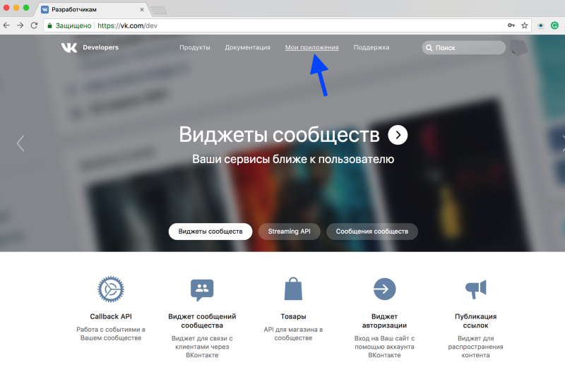Viewport: 565px width, 365px height.
Task: Click the circle arrow next to Виджеты сообществ
Action: tap(398, 135)
